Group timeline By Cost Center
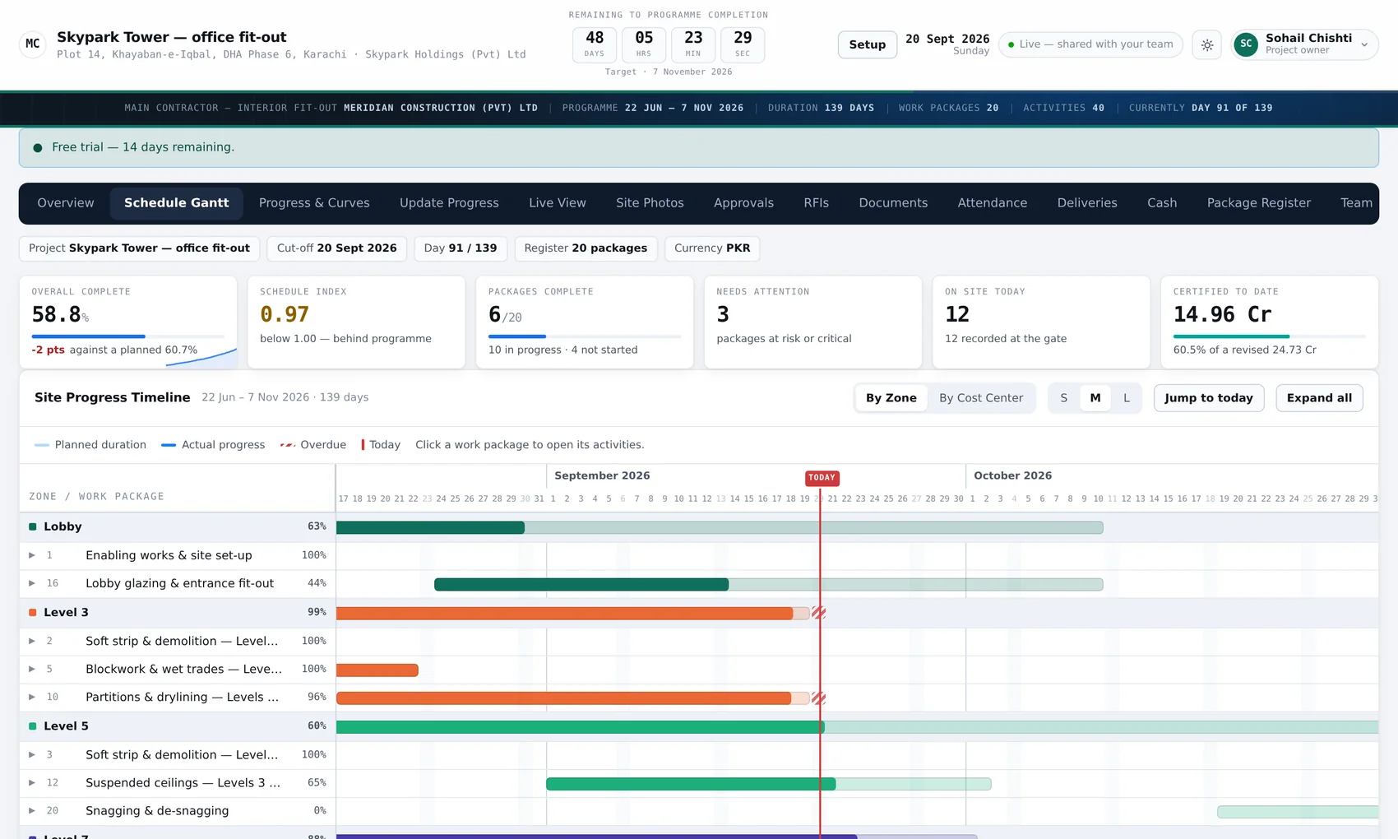1398x839 pixels. click(x=981, y=398)
